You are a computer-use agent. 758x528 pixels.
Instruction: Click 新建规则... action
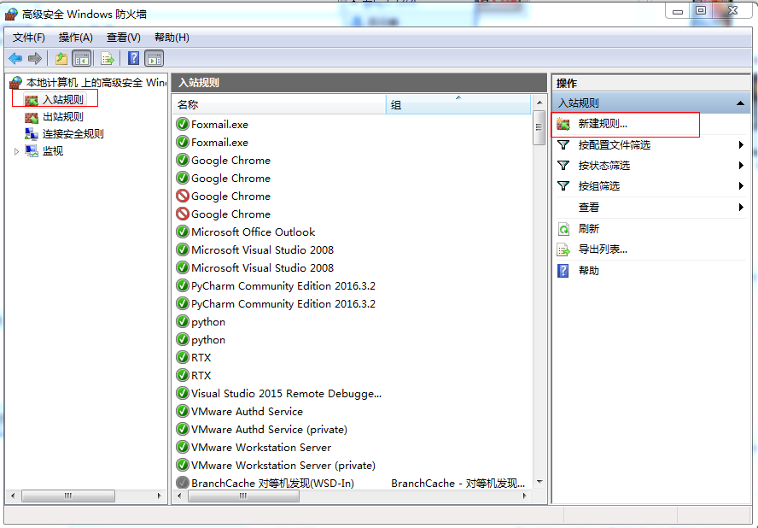tap(603, 124)
